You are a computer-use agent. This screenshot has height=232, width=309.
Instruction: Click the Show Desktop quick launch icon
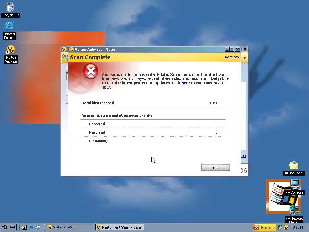(x=24, y=227)
